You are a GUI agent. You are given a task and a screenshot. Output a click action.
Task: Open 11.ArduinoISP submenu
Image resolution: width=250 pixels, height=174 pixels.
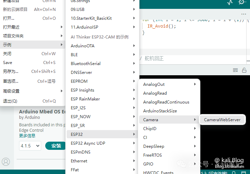[x=102, y=27]
